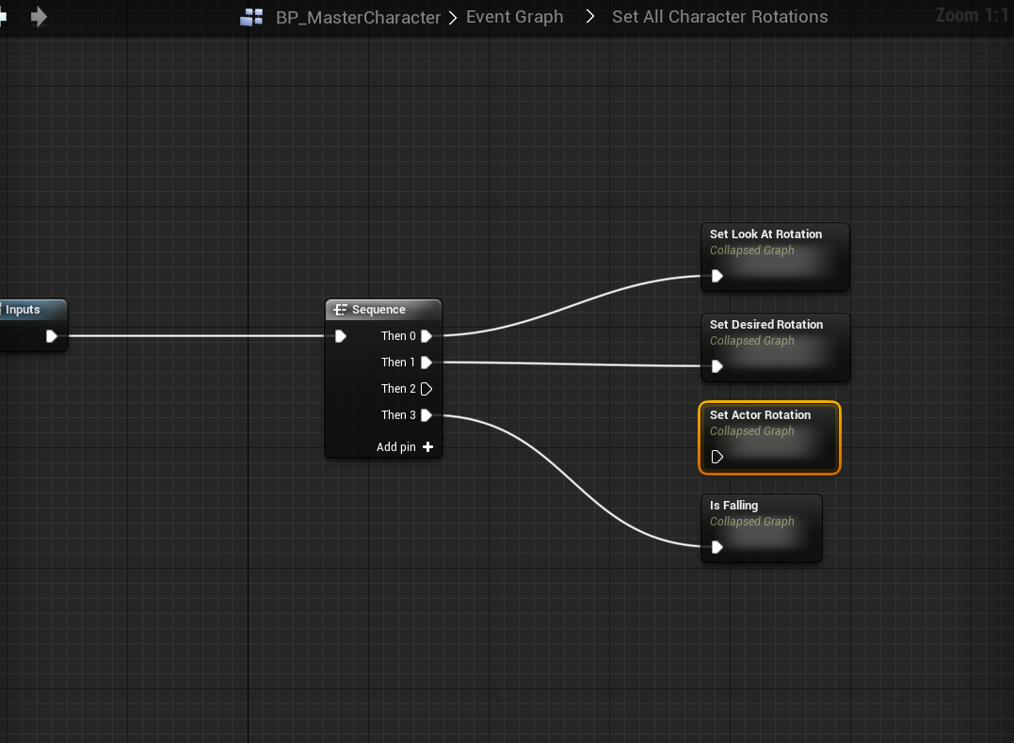The image size is (1014, 743).
Task: Open BP_MasterCharacter in the breadcrumb
Action: click(x=358, y=18)
